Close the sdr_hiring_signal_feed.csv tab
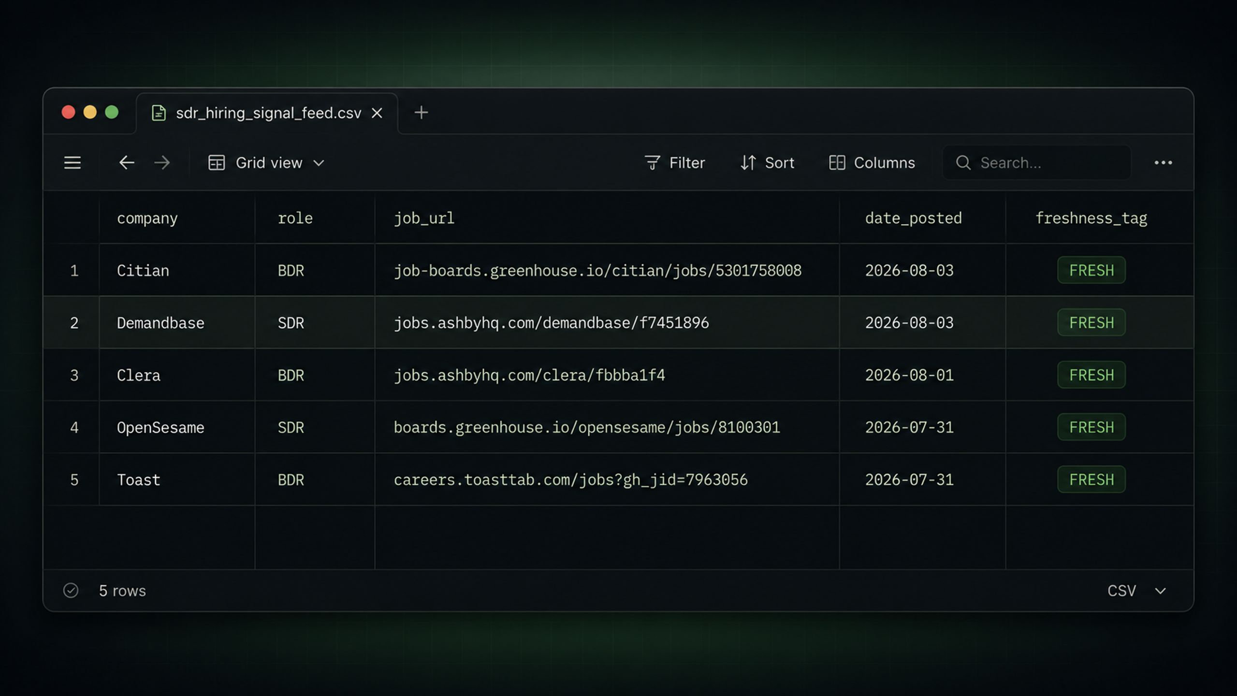This screenshot has width=1237, height=696. tap(377, 113)
